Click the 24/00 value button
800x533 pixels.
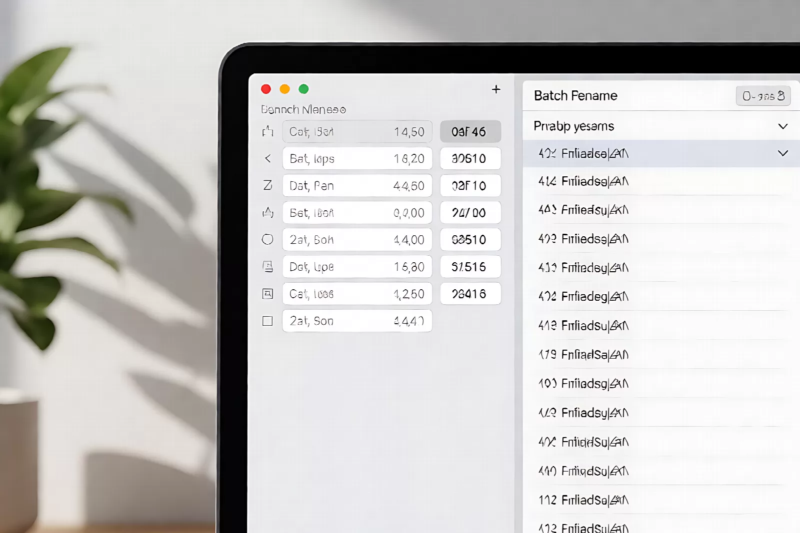[x=470, y=212]
